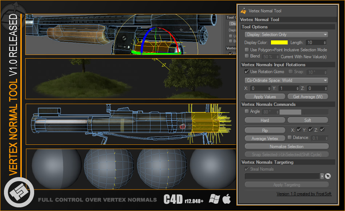The height and width of the screenshot is (211, 345).
Task: Click the small arrow button on targeting field
Action: coord(321,176)
